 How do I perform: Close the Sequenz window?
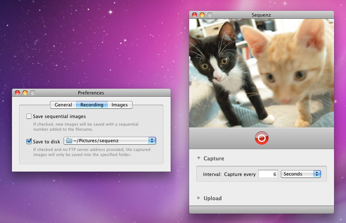click(195, 15)
